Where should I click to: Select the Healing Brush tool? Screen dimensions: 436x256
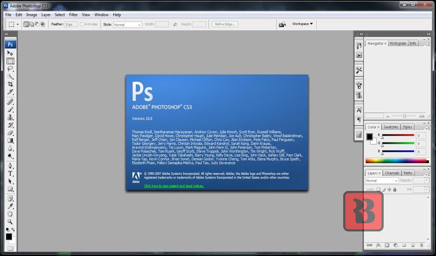pos(10,101)
